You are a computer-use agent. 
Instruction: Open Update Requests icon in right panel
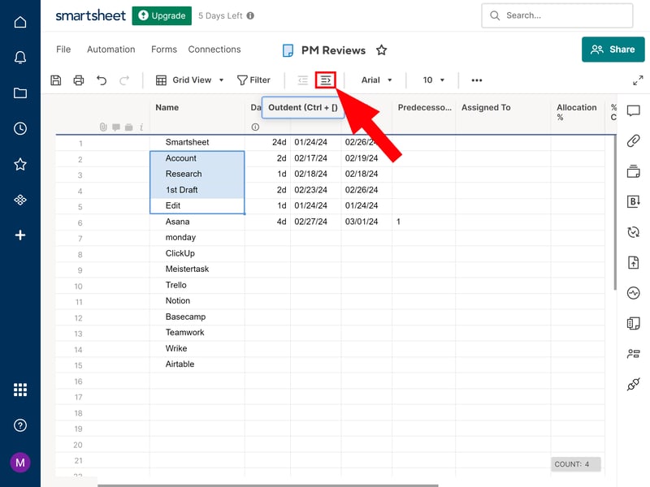pos(633,232)
